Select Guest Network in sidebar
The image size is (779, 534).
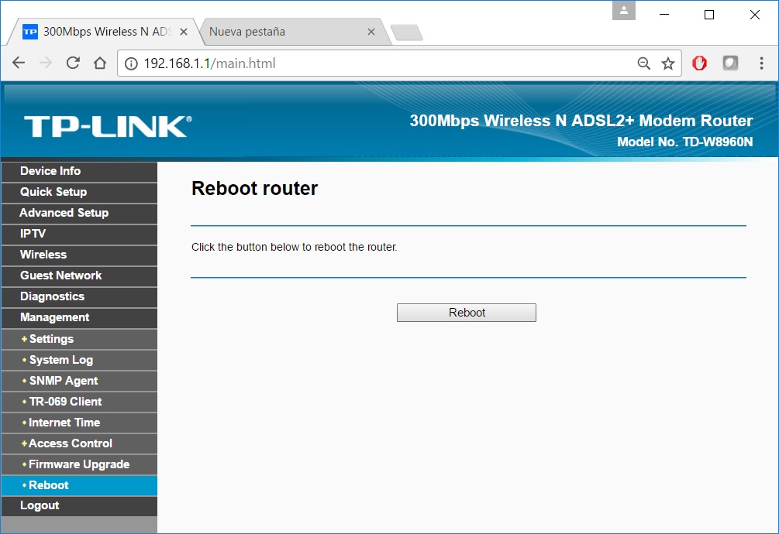click(80, 276)
